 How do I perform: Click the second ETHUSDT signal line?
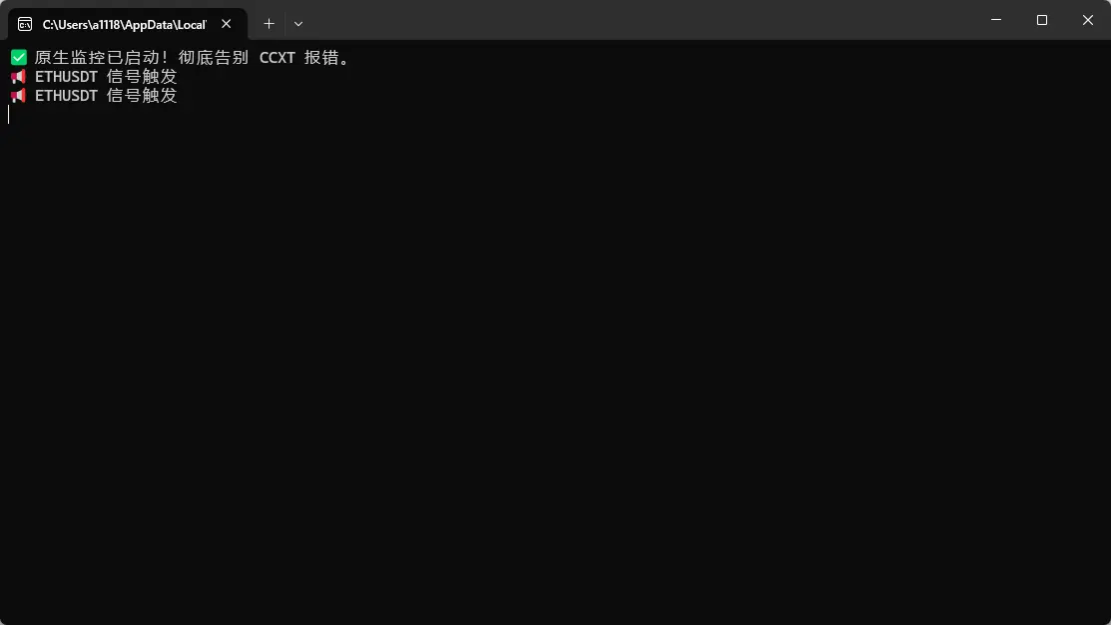106,96
